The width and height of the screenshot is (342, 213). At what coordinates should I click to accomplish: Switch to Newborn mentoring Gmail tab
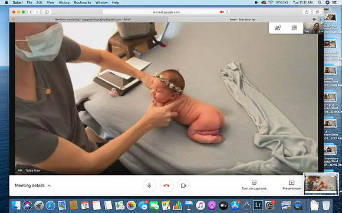tap(93, 19)
